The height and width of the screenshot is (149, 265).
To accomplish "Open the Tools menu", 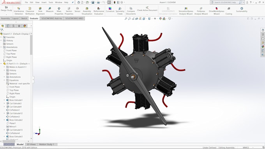I will click(x=51, y=2).
